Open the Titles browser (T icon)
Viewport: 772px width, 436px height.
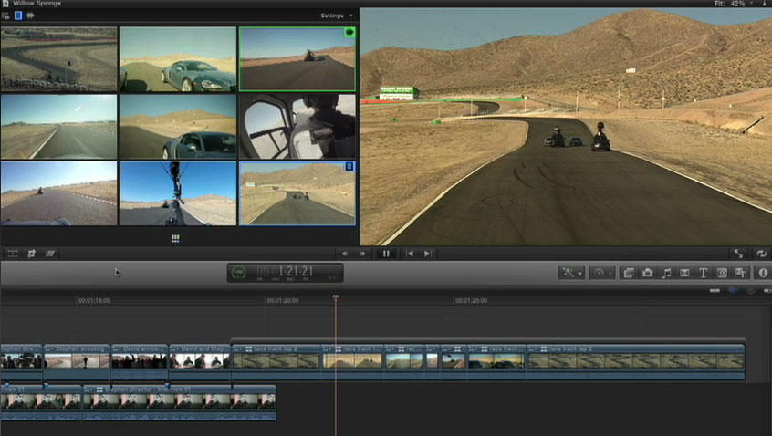pyautogui.click(x=704, y=273)
